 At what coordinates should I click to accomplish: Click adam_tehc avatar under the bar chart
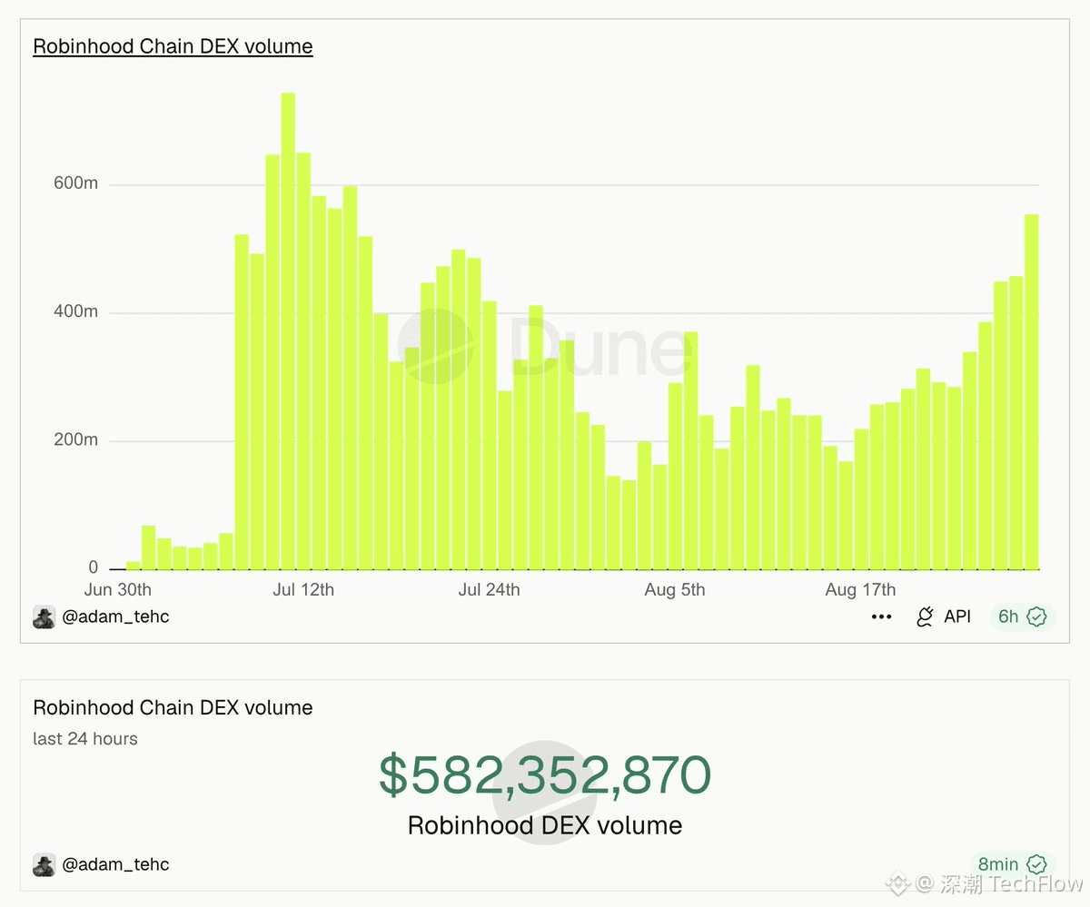45,617
